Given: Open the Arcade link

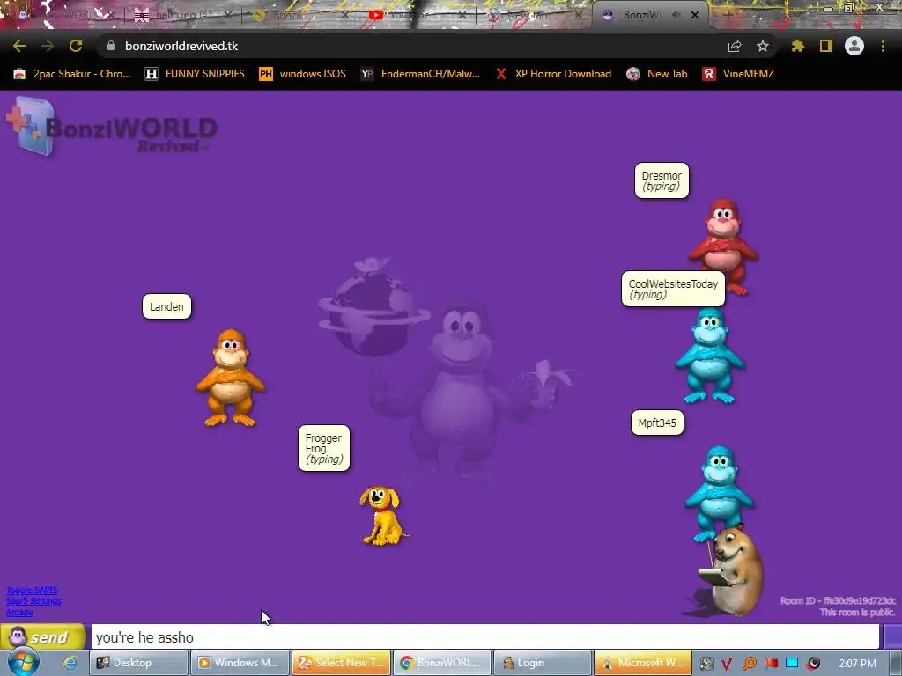Looking at the screenshot, I should click(19, 613).
